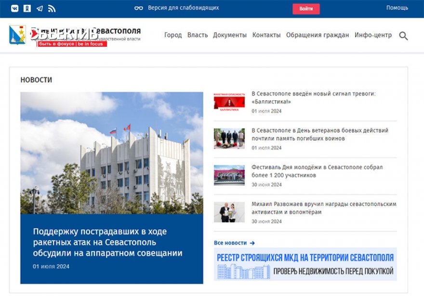This screenshot has width=424, height=296.
Task: Click the search magnifier icon
Action: coord(403,36)
